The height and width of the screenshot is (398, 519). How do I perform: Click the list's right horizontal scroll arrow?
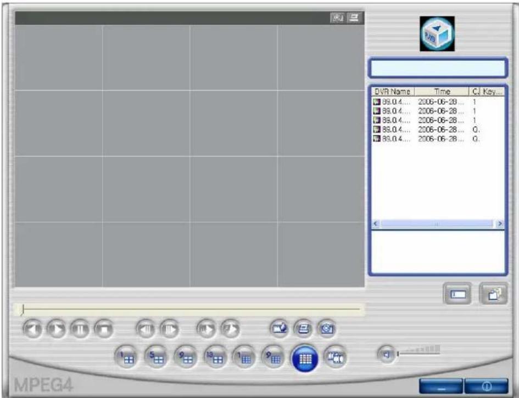(x=500, y=224)
